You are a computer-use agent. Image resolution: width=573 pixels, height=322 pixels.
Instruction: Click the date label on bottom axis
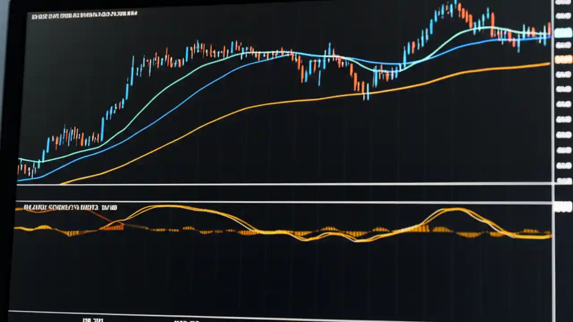[92, 320]
